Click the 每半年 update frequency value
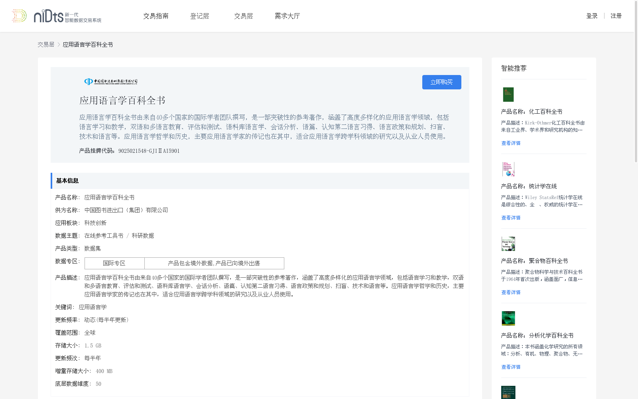This screenshot has height=399, width=638. point(93,358)
